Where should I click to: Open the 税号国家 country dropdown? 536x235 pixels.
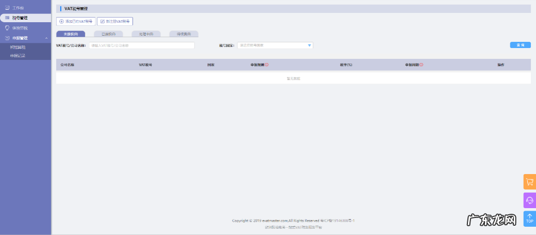coord(275,45)
